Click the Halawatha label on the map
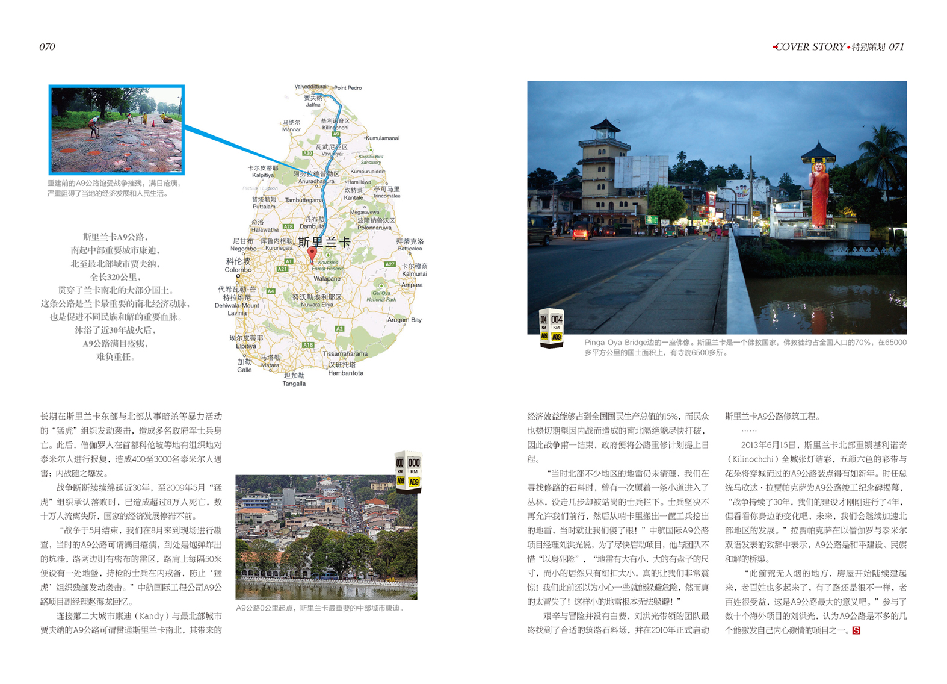 click(x=265, y=229)
